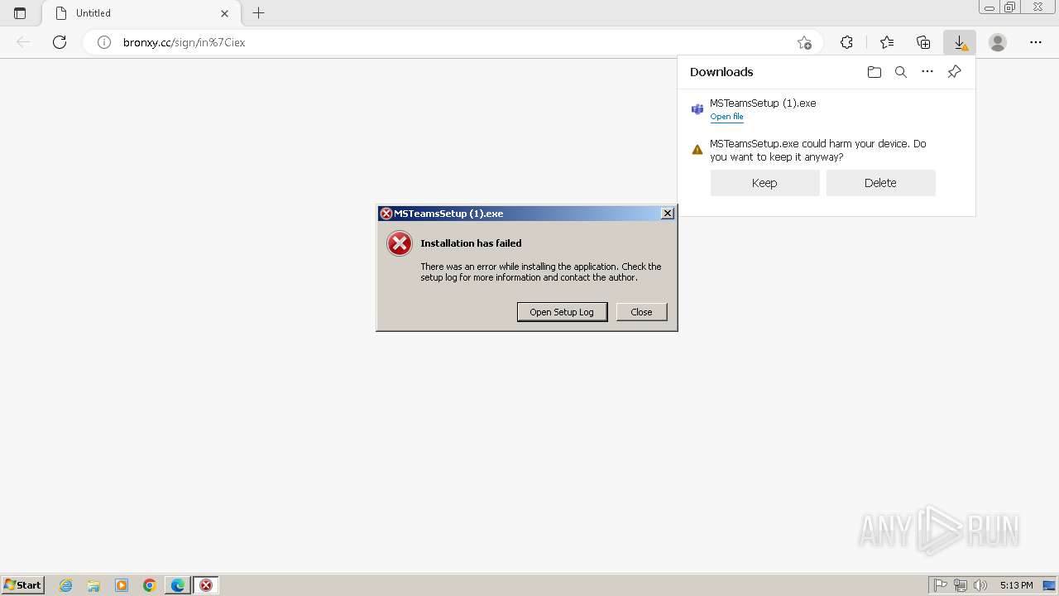Open the Extensions menu

click(x=846, y=42)
